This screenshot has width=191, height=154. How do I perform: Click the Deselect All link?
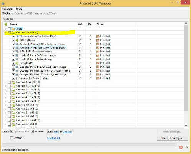point(53,138)
